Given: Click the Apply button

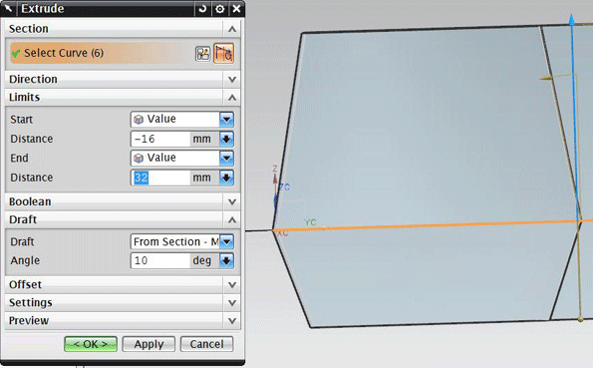Looking at the screenshot, I should 148,344.
